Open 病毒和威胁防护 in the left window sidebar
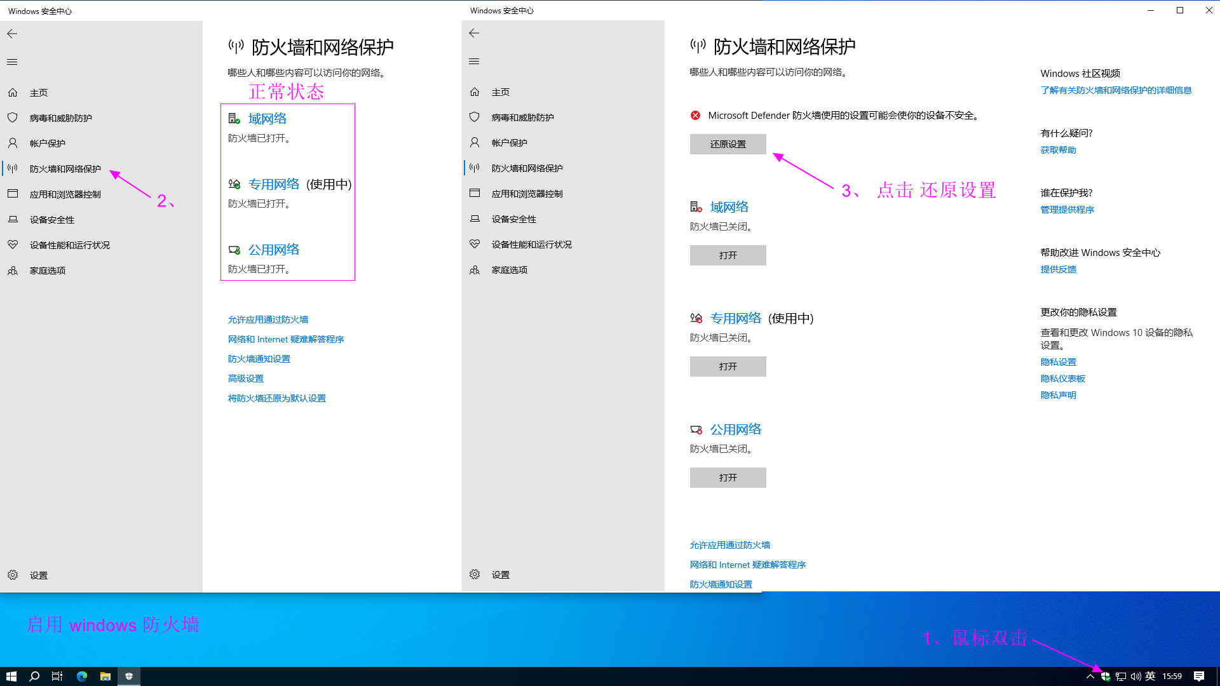Screen dimensions: 1220x686 pos(60,118)
